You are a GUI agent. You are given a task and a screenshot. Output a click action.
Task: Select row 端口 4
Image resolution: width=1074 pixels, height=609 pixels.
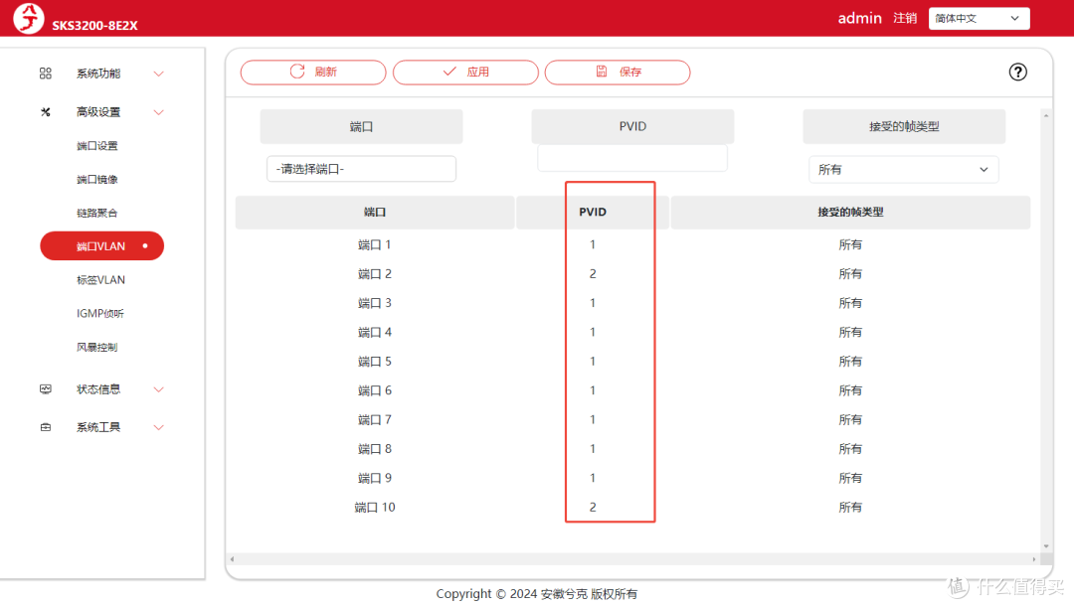click(x=632, y=333)
